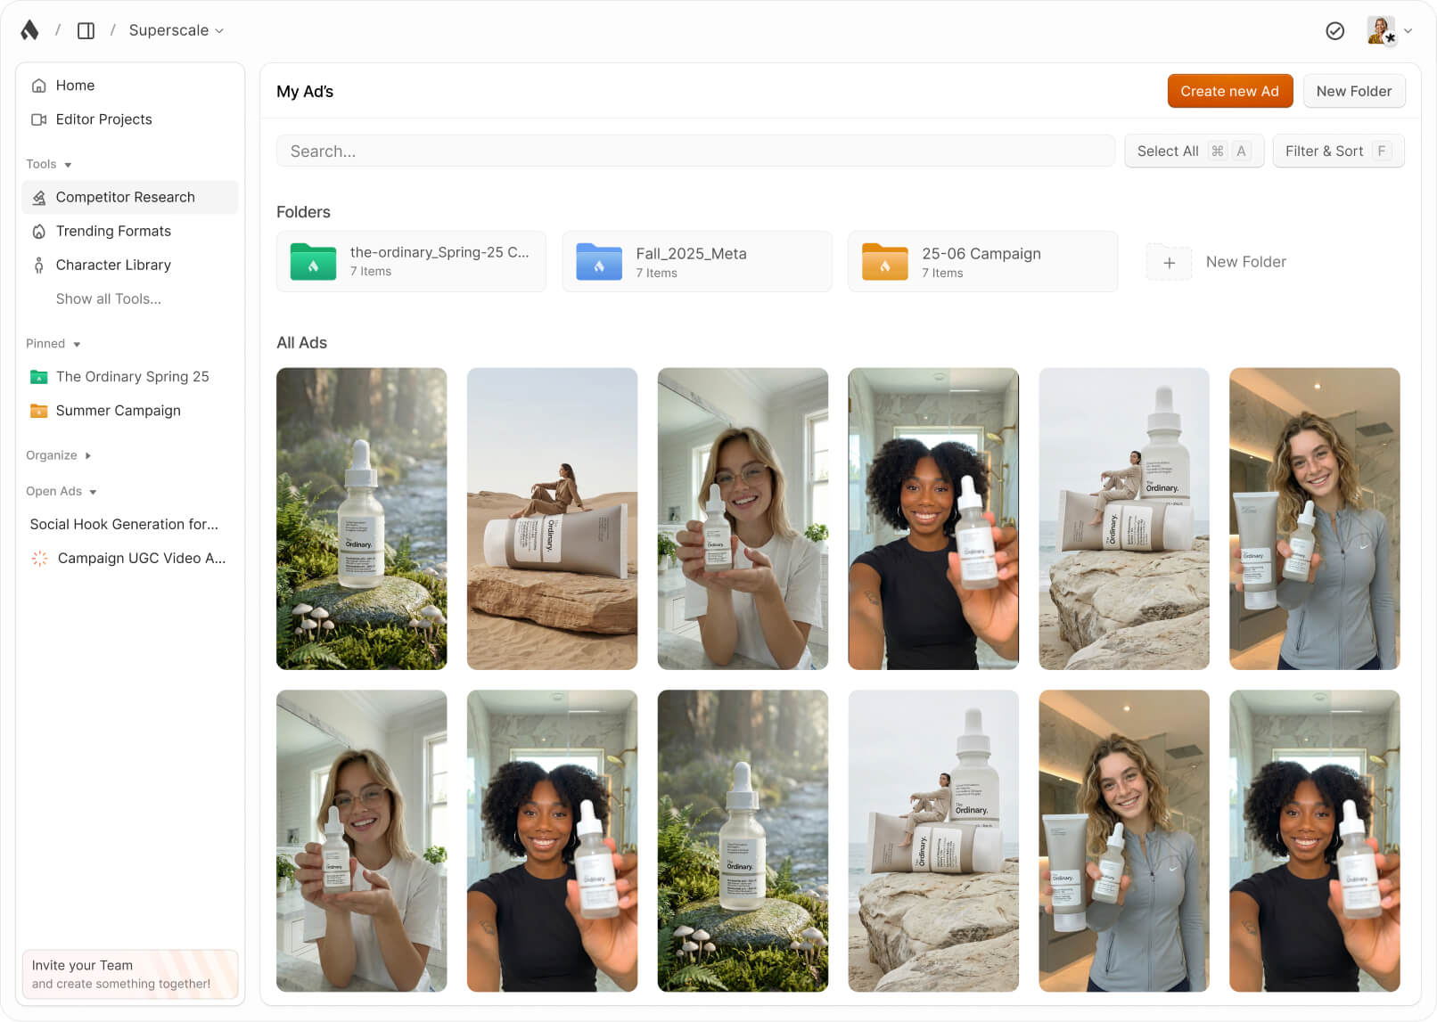
Task: Open pinned Summer Campaign folder
Action: pyautogui.click(x=130, y=411)
